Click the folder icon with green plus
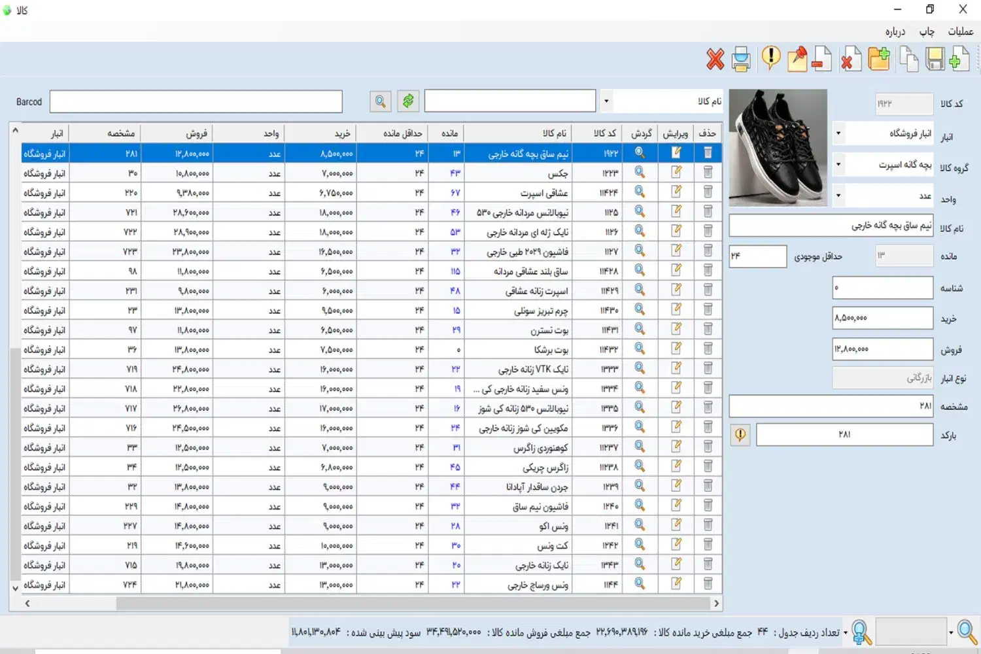 pyautogui.click(x=879, y=60)
